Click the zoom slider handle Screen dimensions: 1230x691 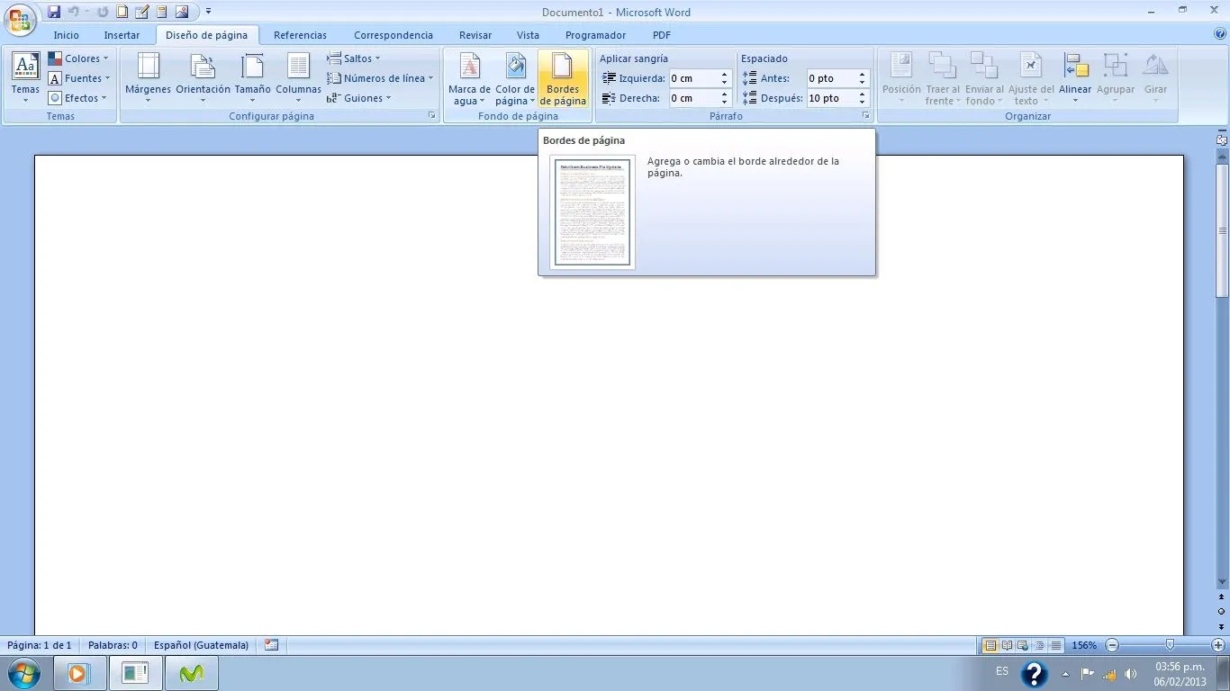(1170, 645)
